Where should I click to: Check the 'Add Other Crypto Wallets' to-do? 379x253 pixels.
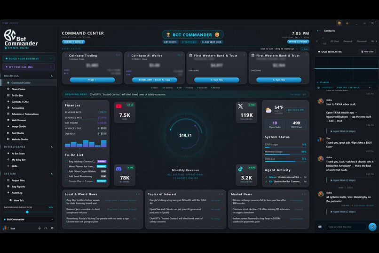pos(66,171)
